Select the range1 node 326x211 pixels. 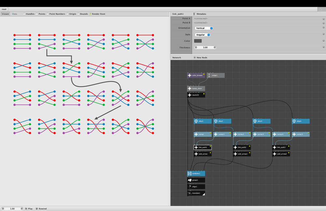tap(216, 75)
